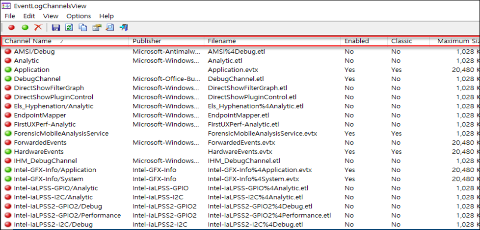Click the Copy Selected Items icon
Screen dimensions: 480x230
click(x=82, y=28)
